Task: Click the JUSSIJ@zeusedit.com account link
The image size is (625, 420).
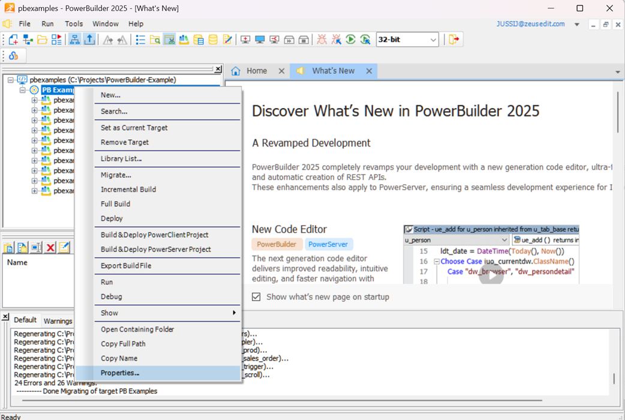Action: click(x=530, y=24)
